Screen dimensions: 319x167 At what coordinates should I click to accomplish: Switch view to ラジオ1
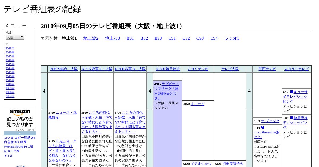pyautogui.click(x=232, y=38)
